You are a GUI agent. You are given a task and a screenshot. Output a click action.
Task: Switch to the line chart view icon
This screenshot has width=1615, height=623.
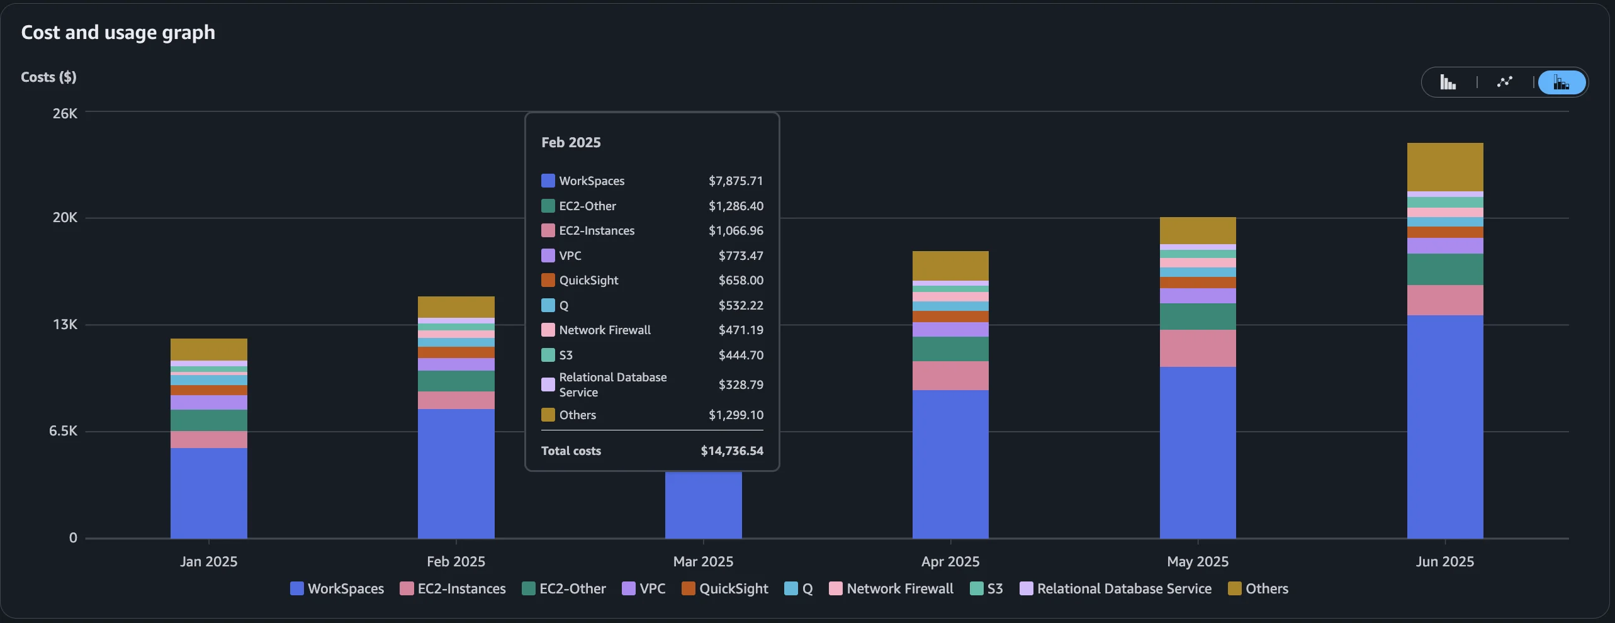1504,82
